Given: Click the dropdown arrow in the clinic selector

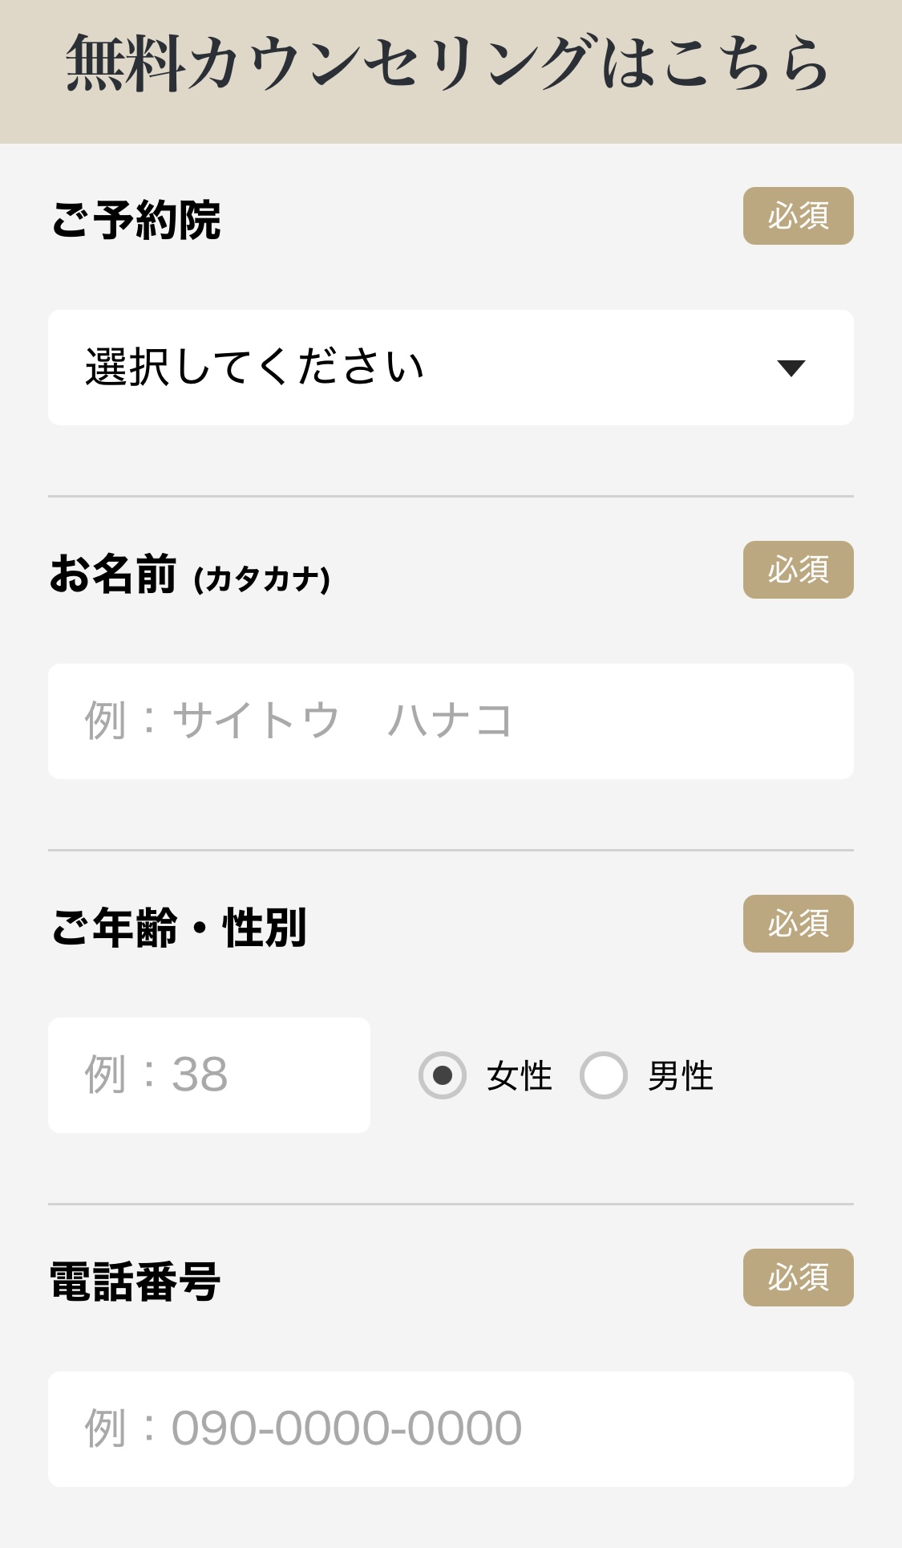Looking at the screenshot, I should point(791,368).
